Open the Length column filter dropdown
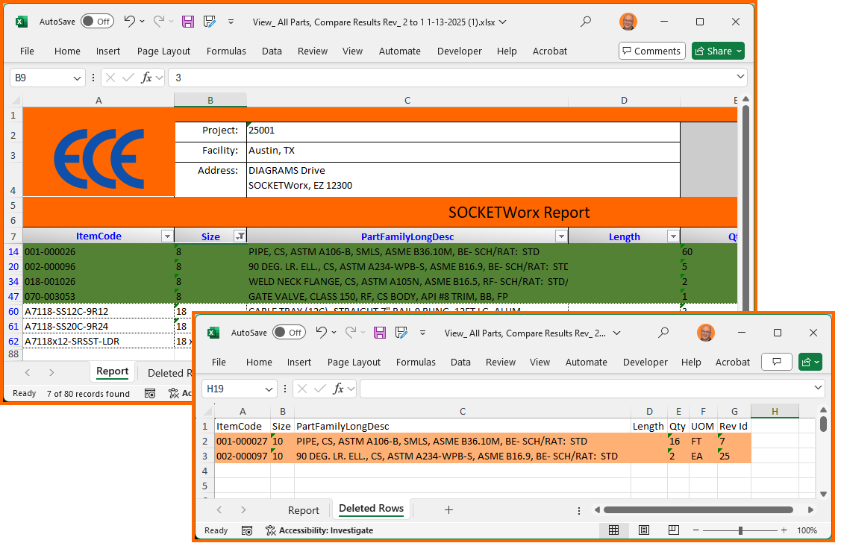This screenshot has height=546, width=841. (672, 236)
